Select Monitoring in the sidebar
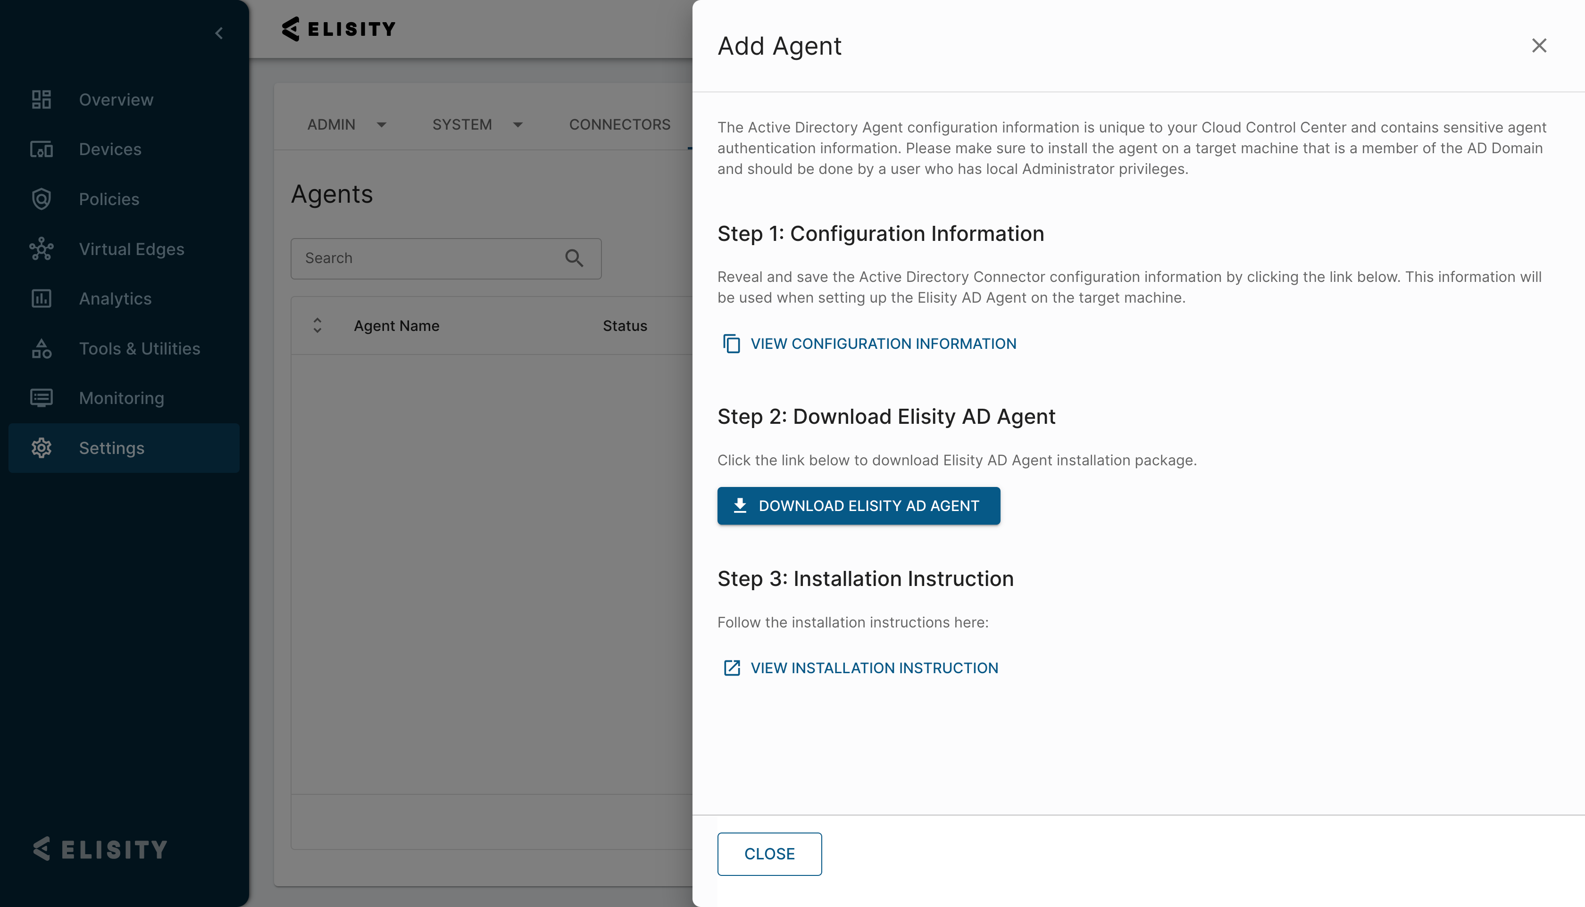The image size is (1585, 907). 124,398
